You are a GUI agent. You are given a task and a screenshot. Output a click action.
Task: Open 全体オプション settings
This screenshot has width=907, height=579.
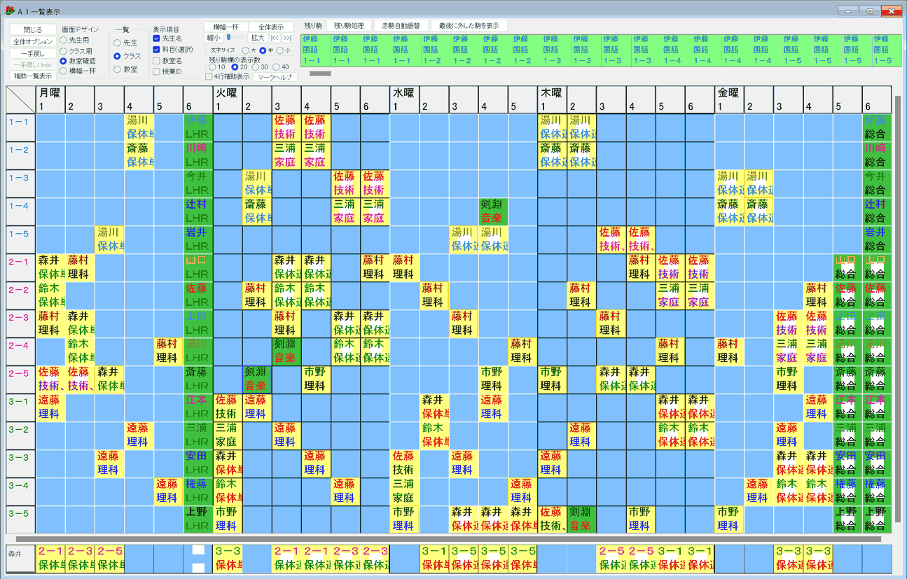click(32, 41)
